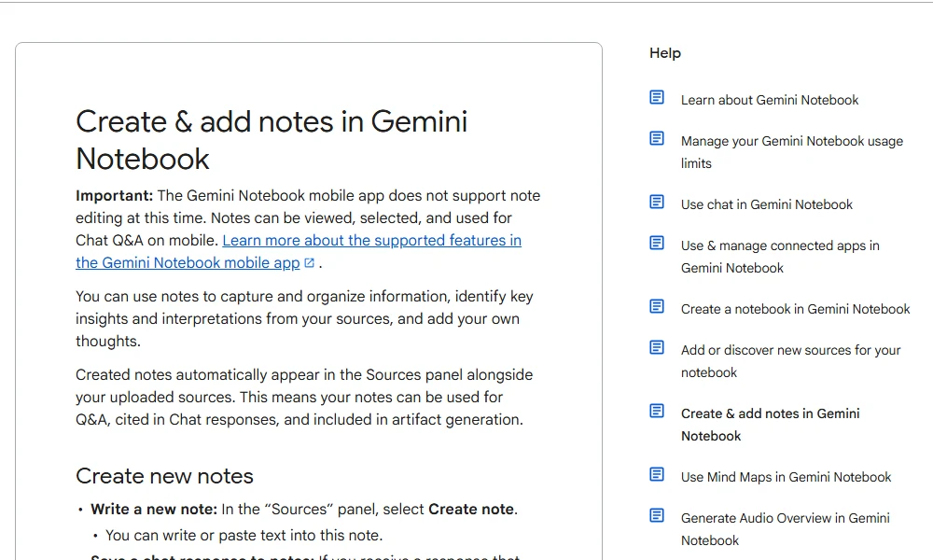Click document icon beside Use chat in Gemini Notebook

click(656, 202)
